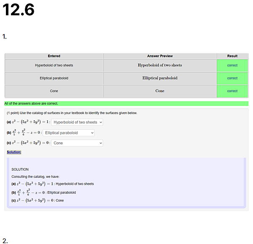Open the Elliptical paraboloid dropdown for (b)
This screenshot has height=244, width=253.
69,133
